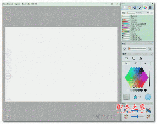Open the hamburger menu tab in right panel

150,8
